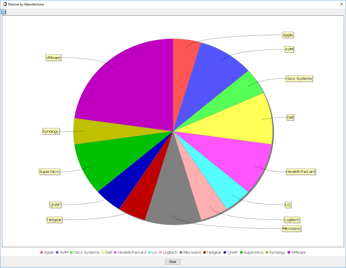Select the Netgear chart label
Screen dimensions: 346x268
(54, 220)
